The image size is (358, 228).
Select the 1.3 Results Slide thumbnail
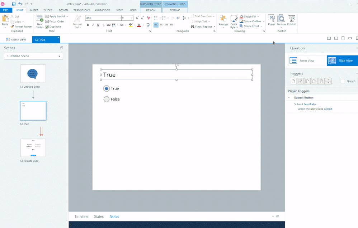tap(33, 148)
